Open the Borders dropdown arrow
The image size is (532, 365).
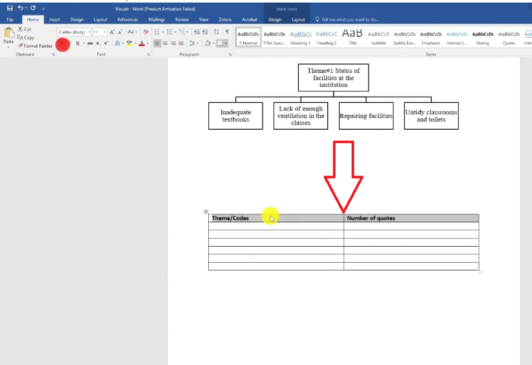coord(227,43)
